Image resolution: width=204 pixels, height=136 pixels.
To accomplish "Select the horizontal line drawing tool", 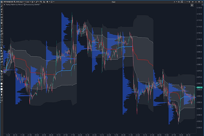I will (2, 14).
